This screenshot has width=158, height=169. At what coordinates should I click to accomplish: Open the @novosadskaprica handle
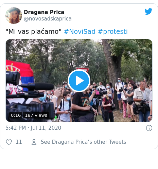click(x=48, y=19)
